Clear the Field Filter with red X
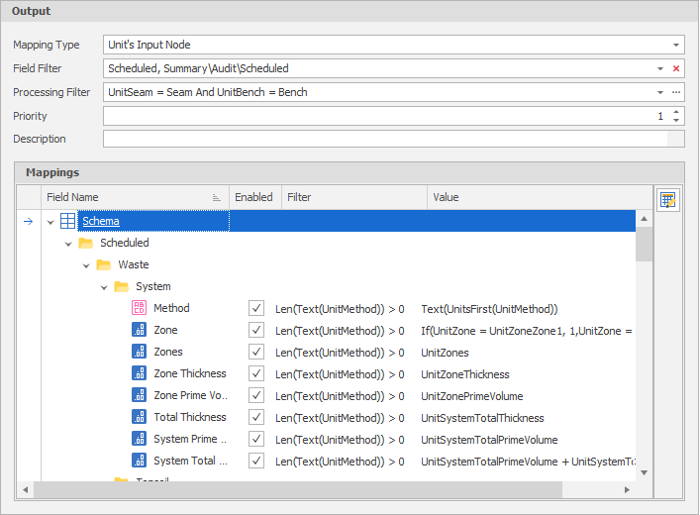Viewport: 700px width, 515px height. click(676, 68)
